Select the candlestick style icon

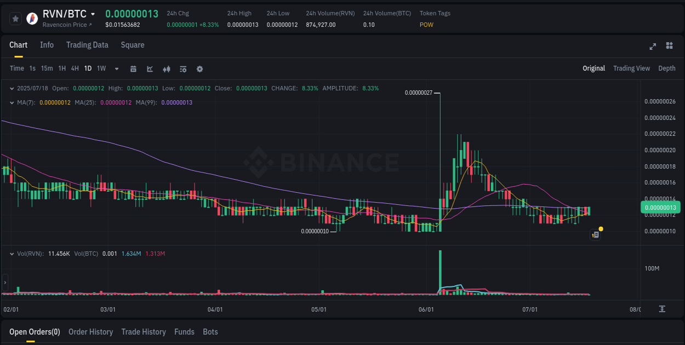(166, 68)
